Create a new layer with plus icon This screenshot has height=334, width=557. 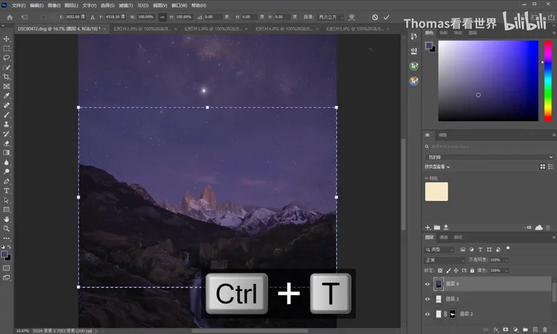(x=535, y=330)
